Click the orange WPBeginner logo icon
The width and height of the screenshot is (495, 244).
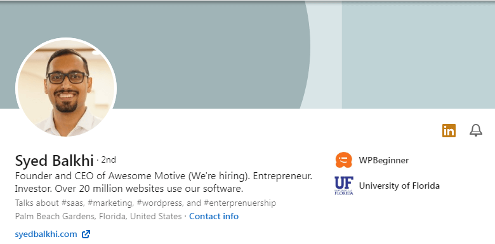point(343,160)
